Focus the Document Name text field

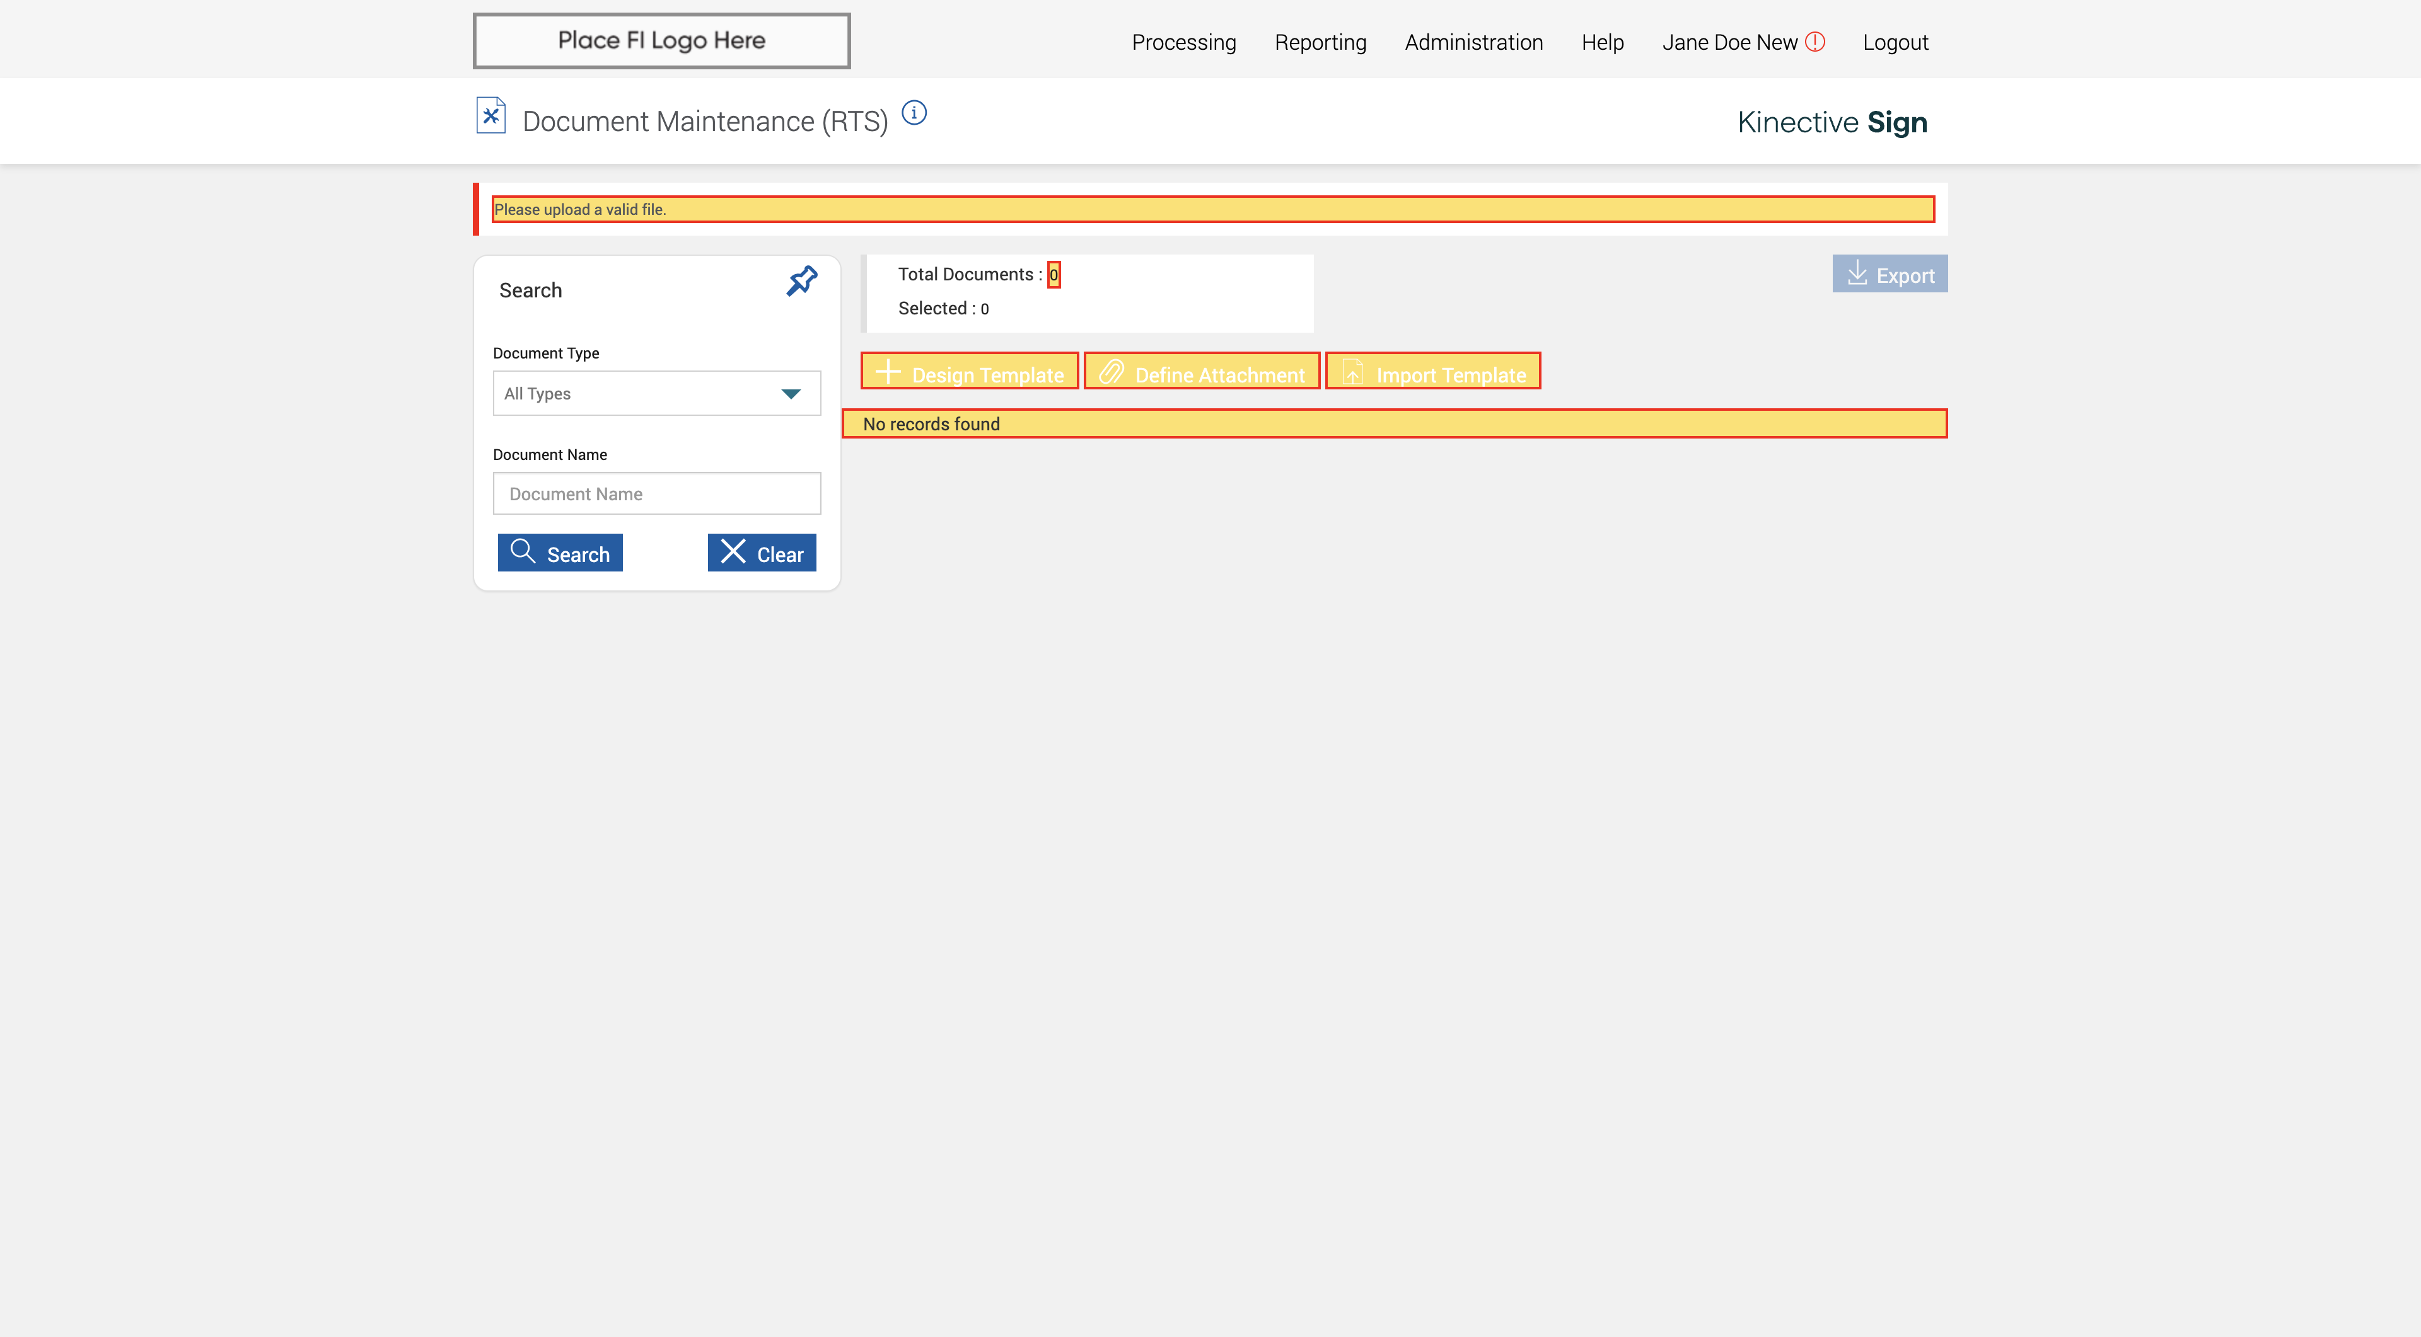(656, 494)
